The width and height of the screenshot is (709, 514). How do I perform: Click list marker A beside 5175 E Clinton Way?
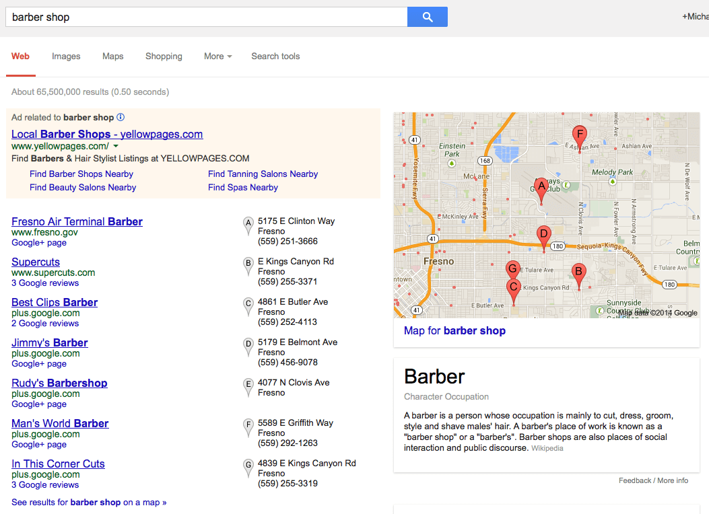(248, 226)
